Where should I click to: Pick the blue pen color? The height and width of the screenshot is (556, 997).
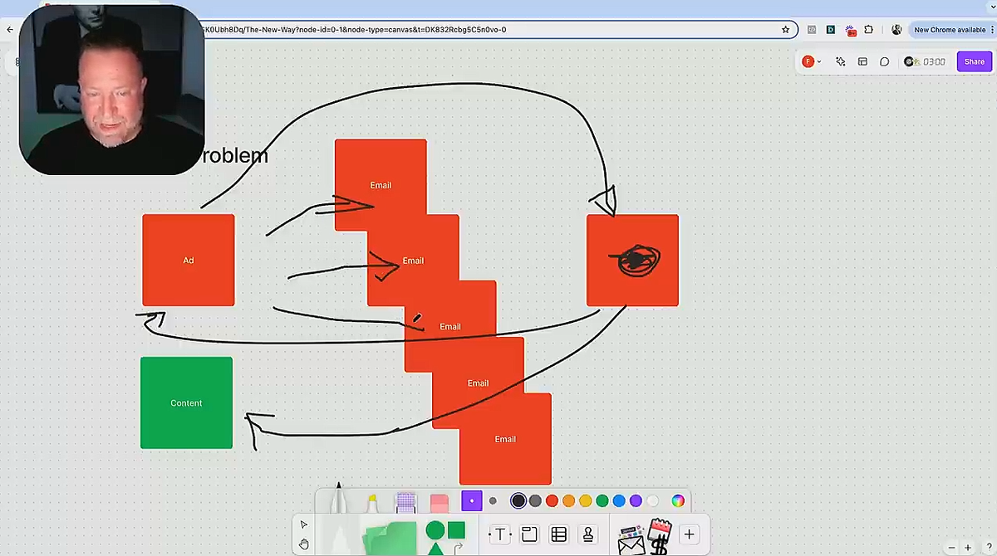(x=619, y=500)
